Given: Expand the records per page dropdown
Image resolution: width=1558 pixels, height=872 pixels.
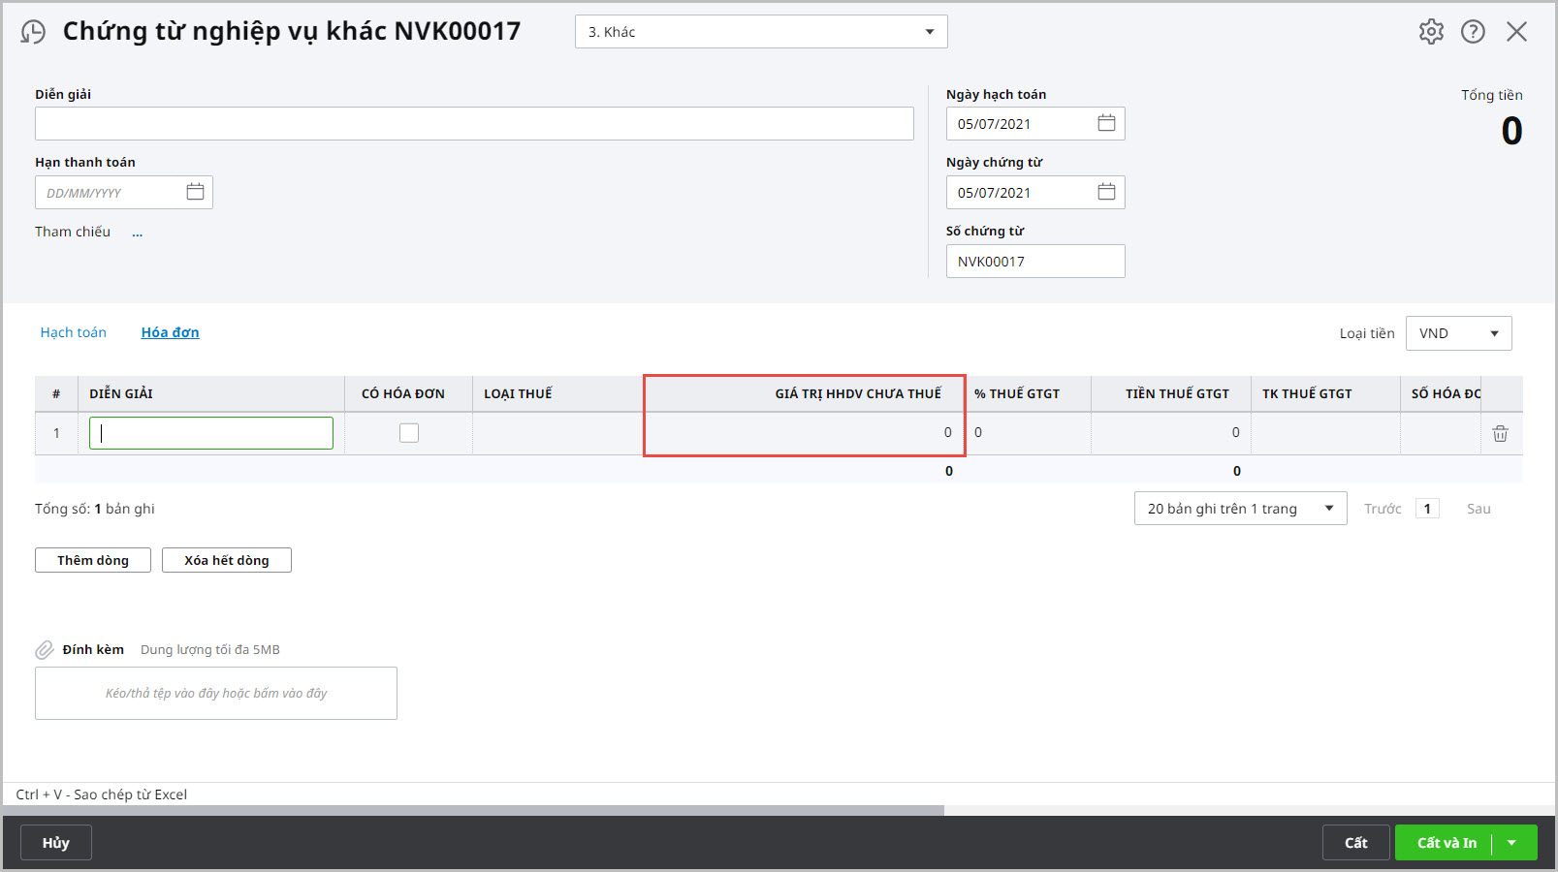Looking at the screenshot, I should (x=1328, y=509).
